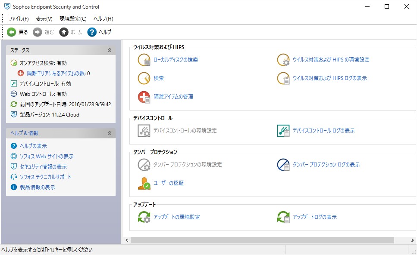Click the scrollbar left arrow
The height and width of the screenshot is (255, 417).
click(x=127, y=240)
